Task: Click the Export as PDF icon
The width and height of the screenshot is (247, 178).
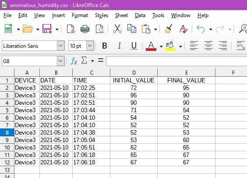Action: [71, 29]
